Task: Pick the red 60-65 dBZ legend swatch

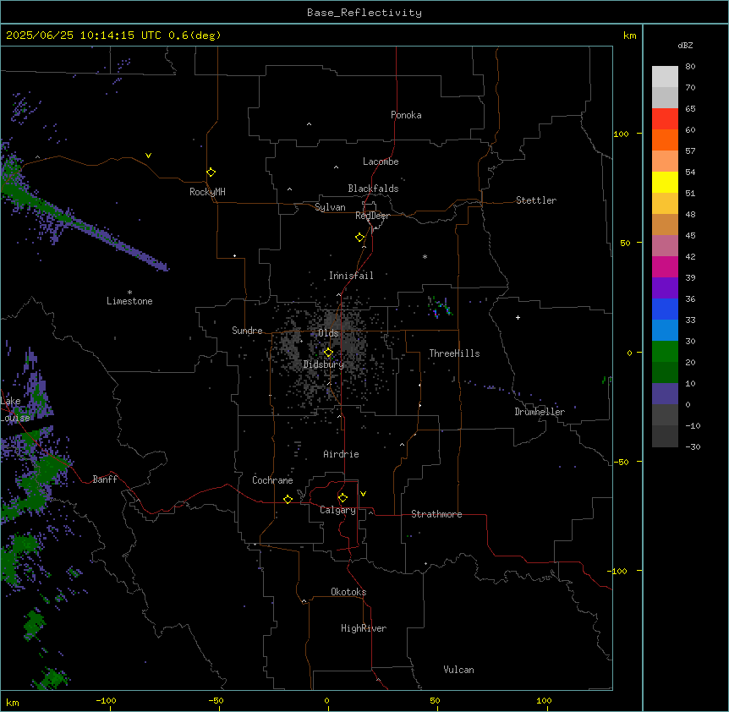Action: pos(665,119)
